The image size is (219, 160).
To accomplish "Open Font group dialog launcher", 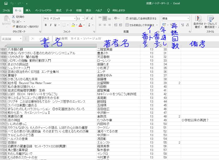I will pos(94,32).
